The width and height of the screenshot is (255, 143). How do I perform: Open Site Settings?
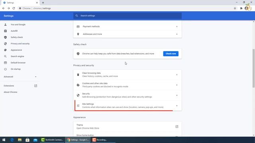127,106
